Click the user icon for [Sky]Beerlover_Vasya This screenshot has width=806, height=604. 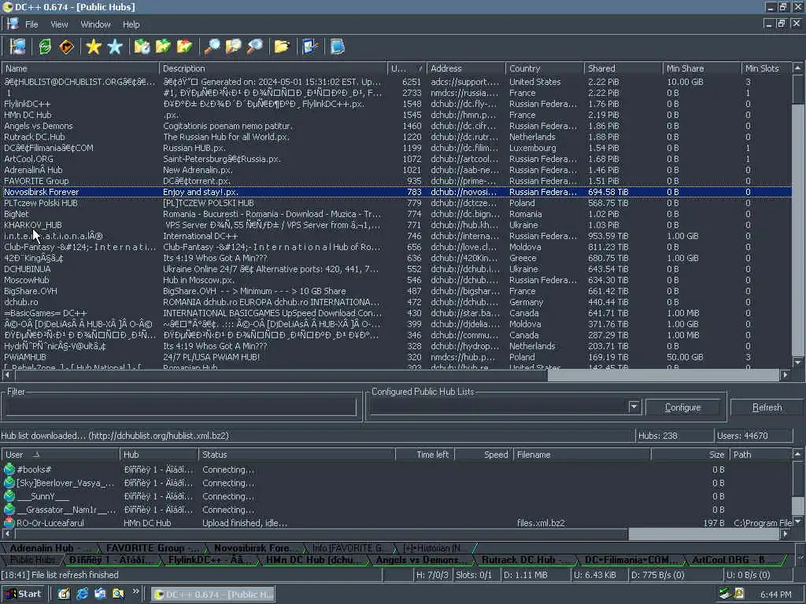click(9, 482)
